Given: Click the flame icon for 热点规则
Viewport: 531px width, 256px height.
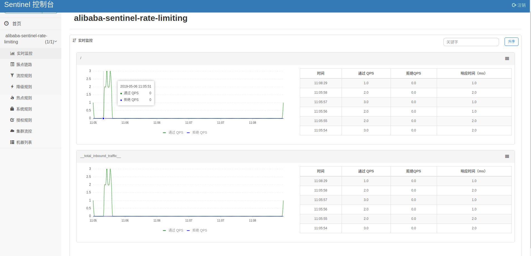Looking at the screenshot, I should pyautogui.click(x=12, y=98).
